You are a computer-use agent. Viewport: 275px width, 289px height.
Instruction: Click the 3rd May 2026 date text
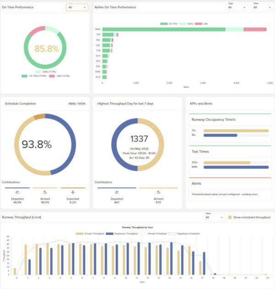(x=139, y=149)
